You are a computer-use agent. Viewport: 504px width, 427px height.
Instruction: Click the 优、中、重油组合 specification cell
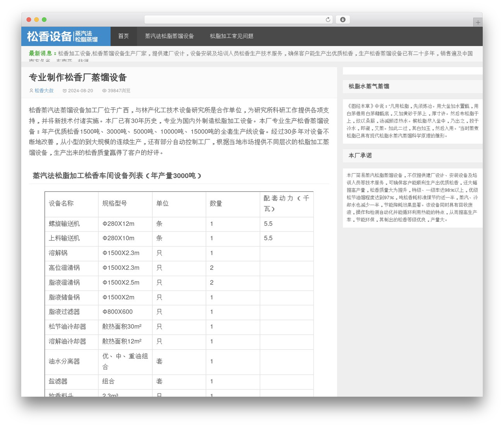pyautogui.click(x=125, y=362)
